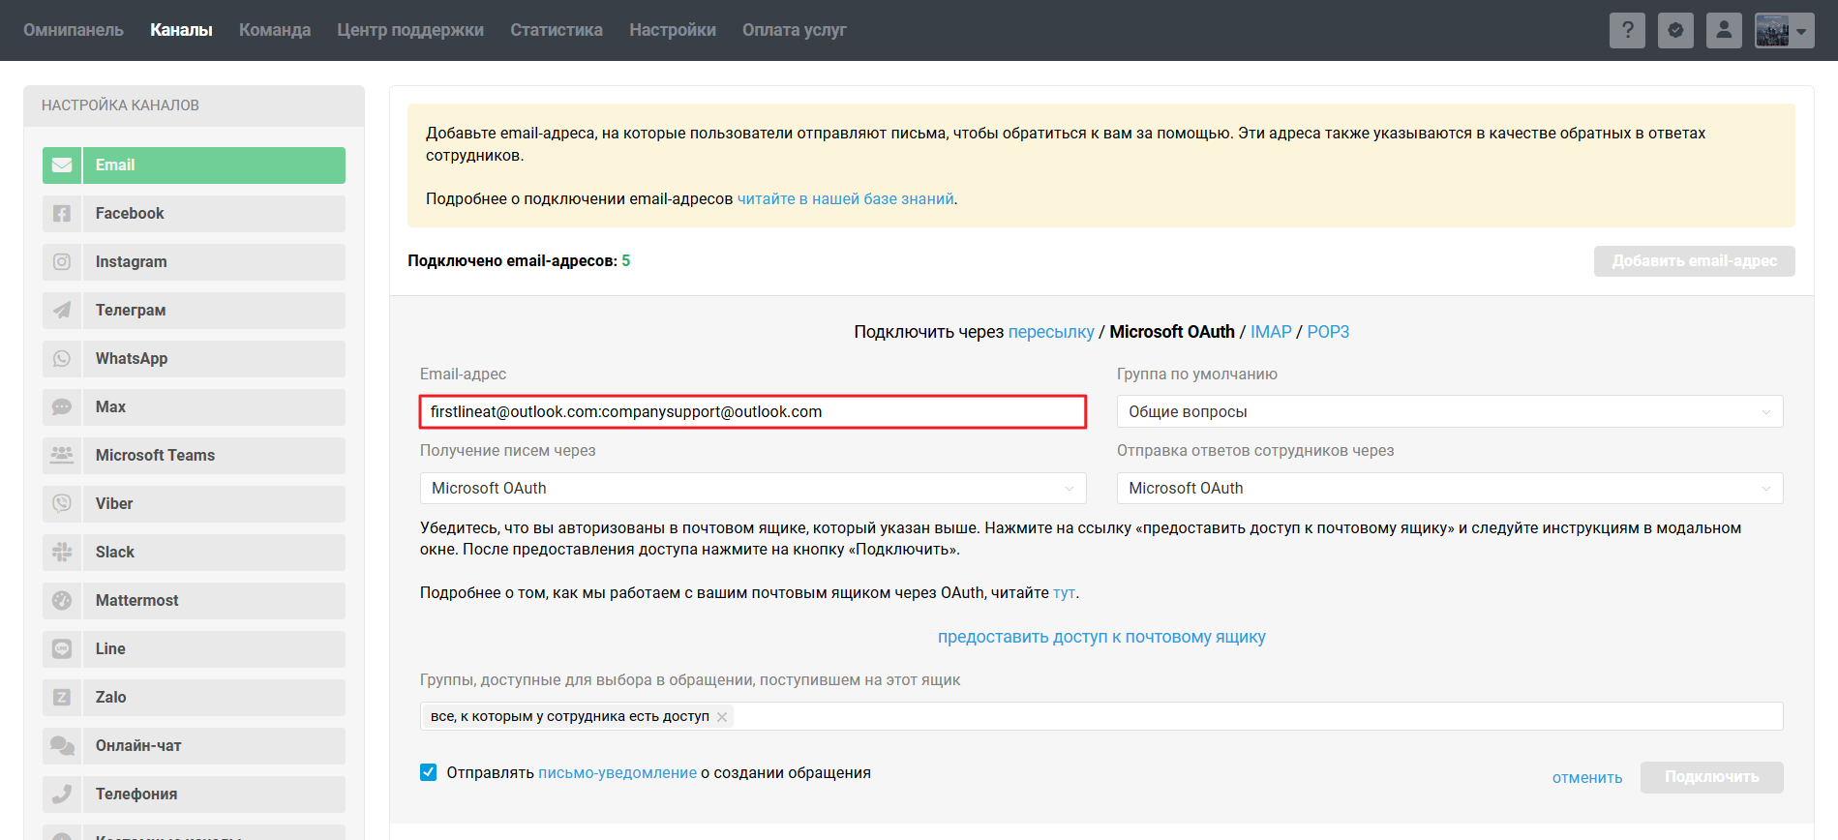
Task: Toggle the notification email checkbox
Action: 429,772
